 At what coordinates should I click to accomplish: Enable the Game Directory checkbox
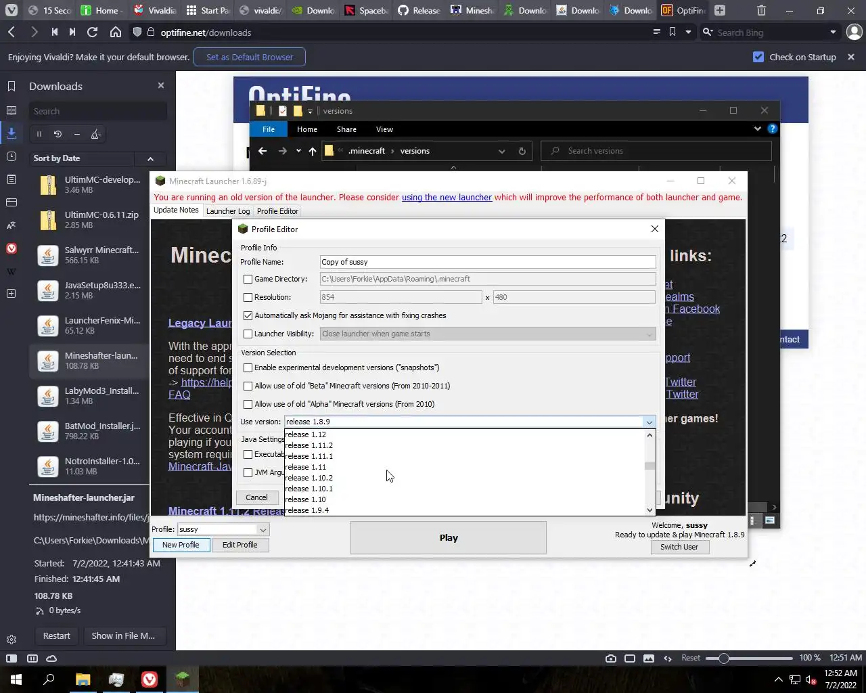pyautogui.click(x=248, y=279)
